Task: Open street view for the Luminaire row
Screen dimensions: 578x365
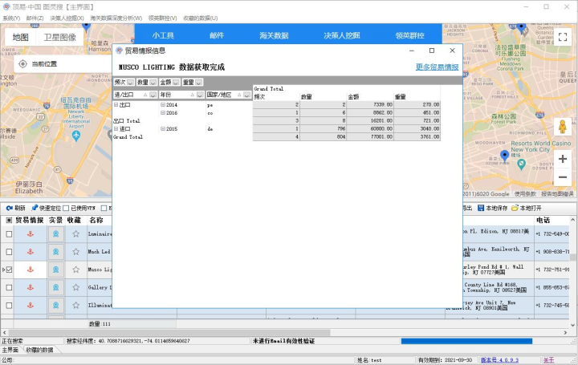Action: [x=55, y=234]
